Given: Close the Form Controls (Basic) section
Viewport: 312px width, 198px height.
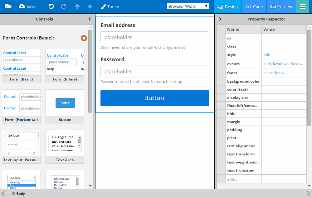Looking at the screenshot, I should 84,38.
